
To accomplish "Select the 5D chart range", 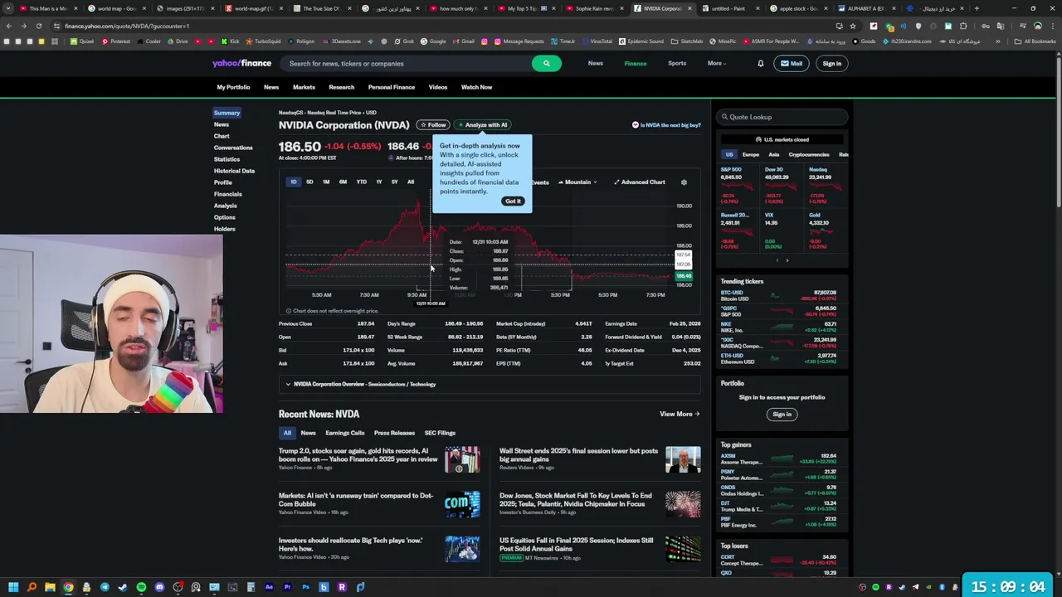I will click(309, 182).
